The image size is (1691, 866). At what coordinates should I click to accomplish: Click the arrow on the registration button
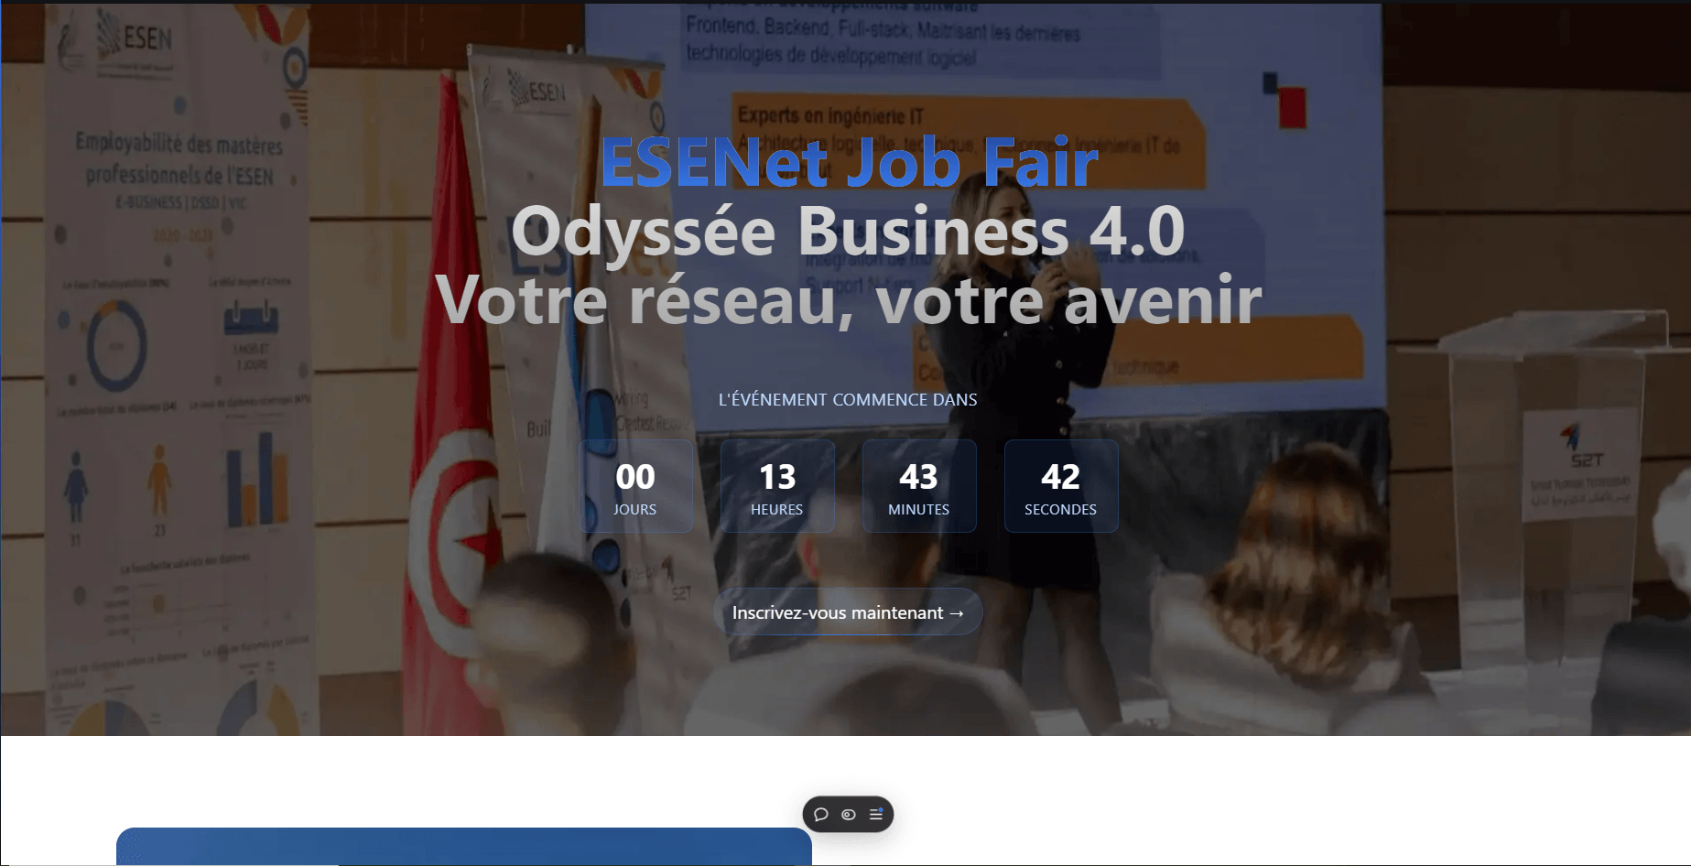(957, 613)
